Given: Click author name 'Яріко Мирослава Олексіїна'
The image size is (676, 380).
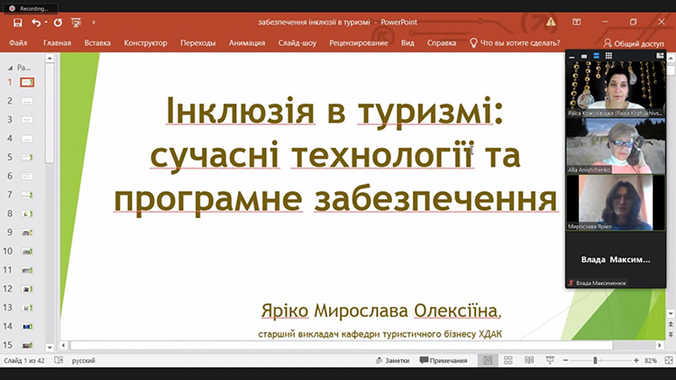Looking at the screenshot, I should (x=379, y=311).
